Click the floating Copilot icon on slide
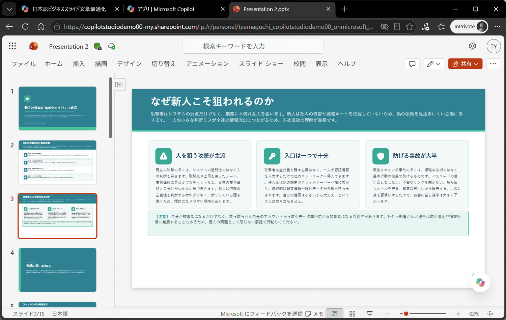Screen dimensions: 506x320 tap(480, 283)
